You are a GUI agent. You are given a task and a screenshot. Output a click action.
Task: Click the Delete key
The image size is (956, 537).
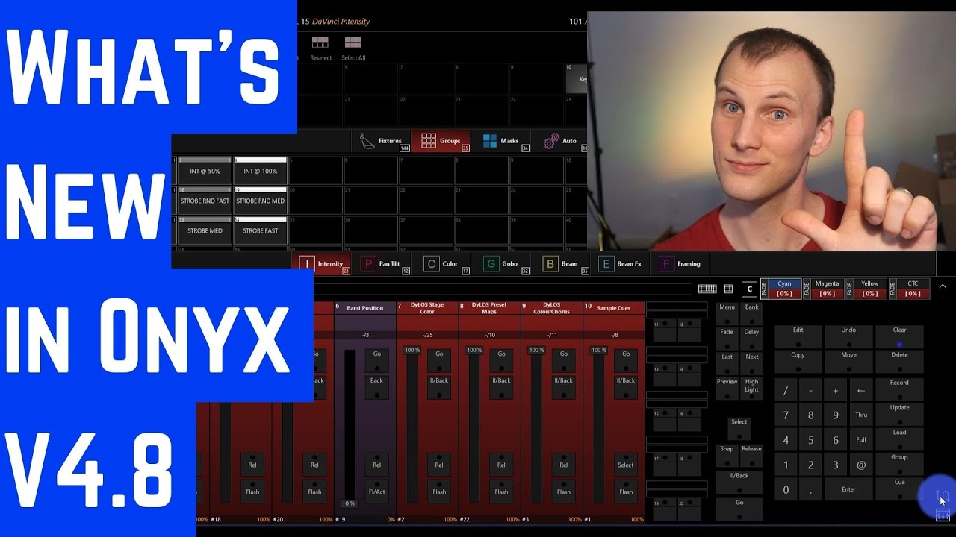tap(900, 362)
